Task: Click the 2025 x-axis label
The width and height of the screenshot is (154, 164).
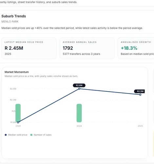Action: pyautogui.click(x=140, y=126)
